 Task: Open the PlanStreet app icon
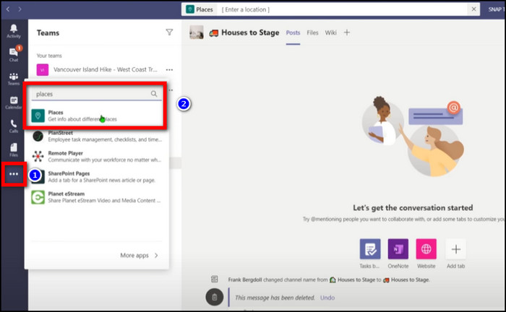38,136
